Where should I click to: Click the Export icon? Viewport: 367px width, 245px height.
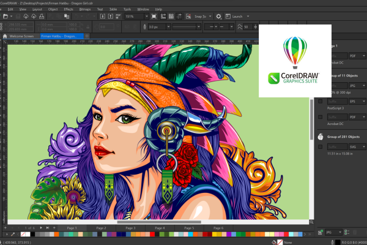point(111,17)
